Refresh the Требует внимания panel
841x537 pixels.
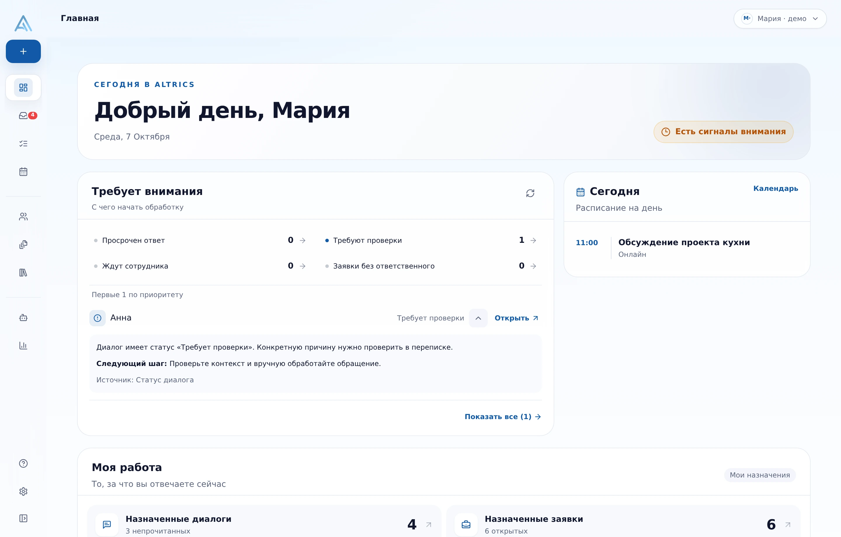coord(530,193)
